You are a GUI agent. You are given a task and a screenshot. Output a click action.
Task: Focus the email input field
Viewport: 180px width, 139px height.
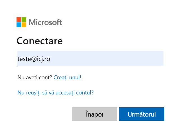90,59
